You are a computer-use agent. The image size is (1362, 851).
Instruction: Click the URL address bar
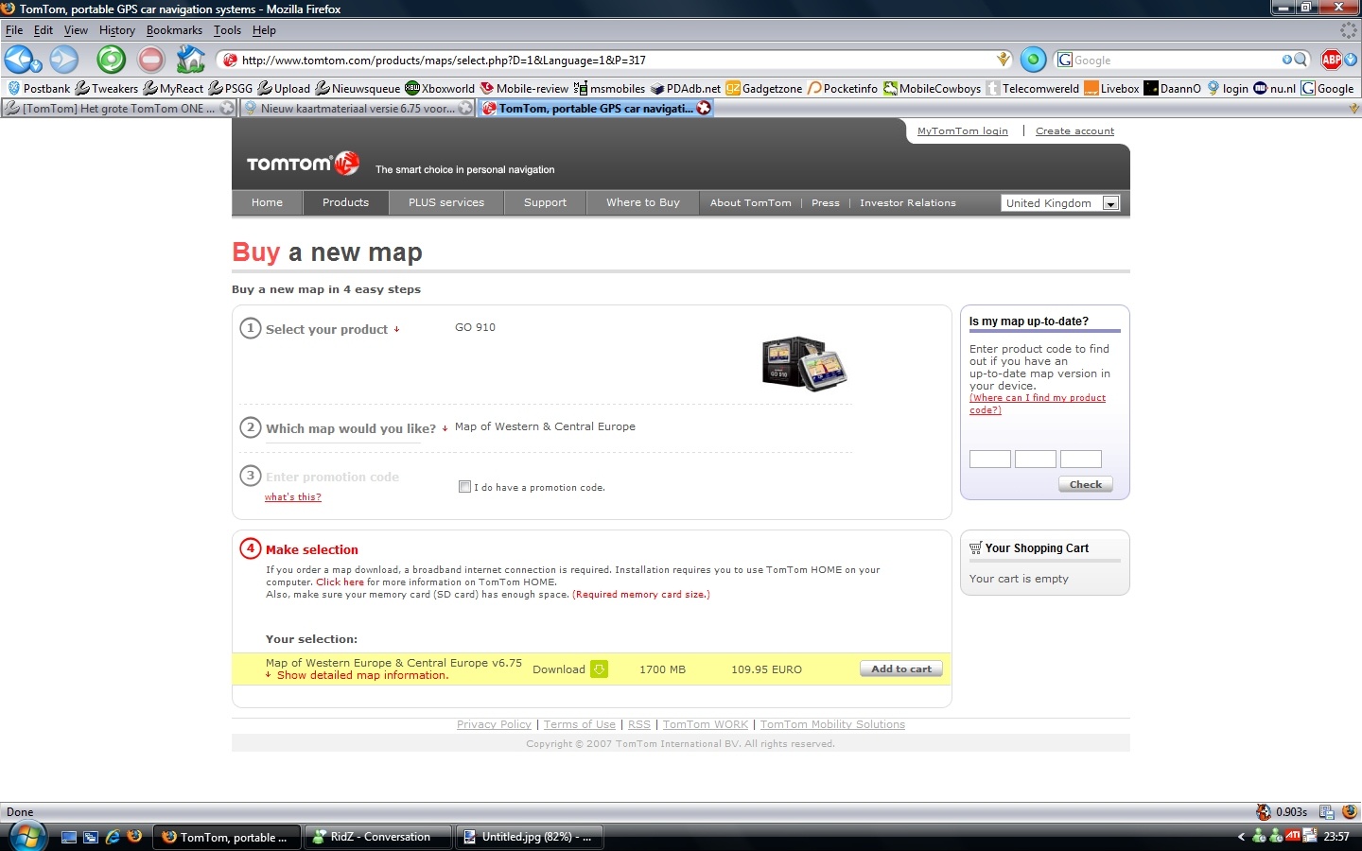click(615, 60)
